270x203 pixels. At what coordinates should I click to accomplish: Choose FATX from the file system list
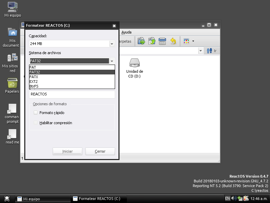(x=72, y=77)
